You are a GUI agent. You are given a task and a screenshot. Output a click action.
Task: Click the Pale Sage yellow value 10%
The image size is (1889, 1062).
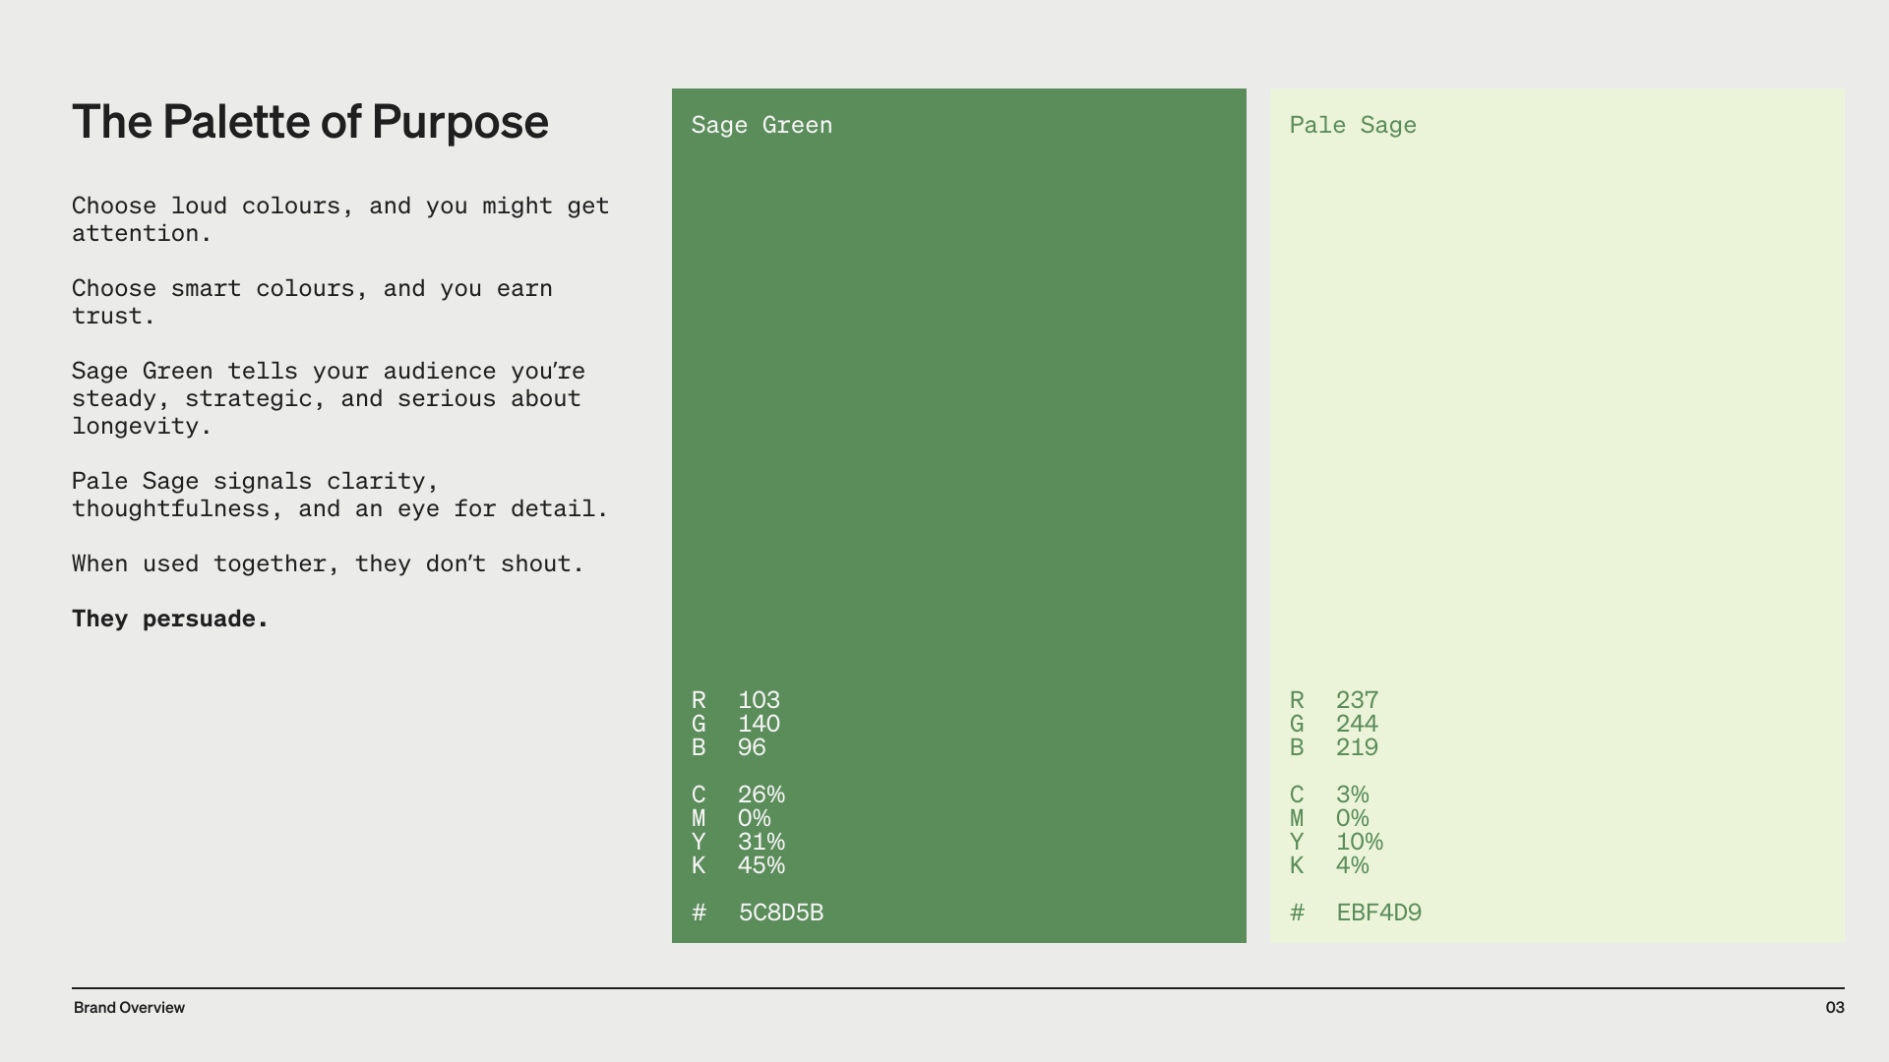point(1360,842)
